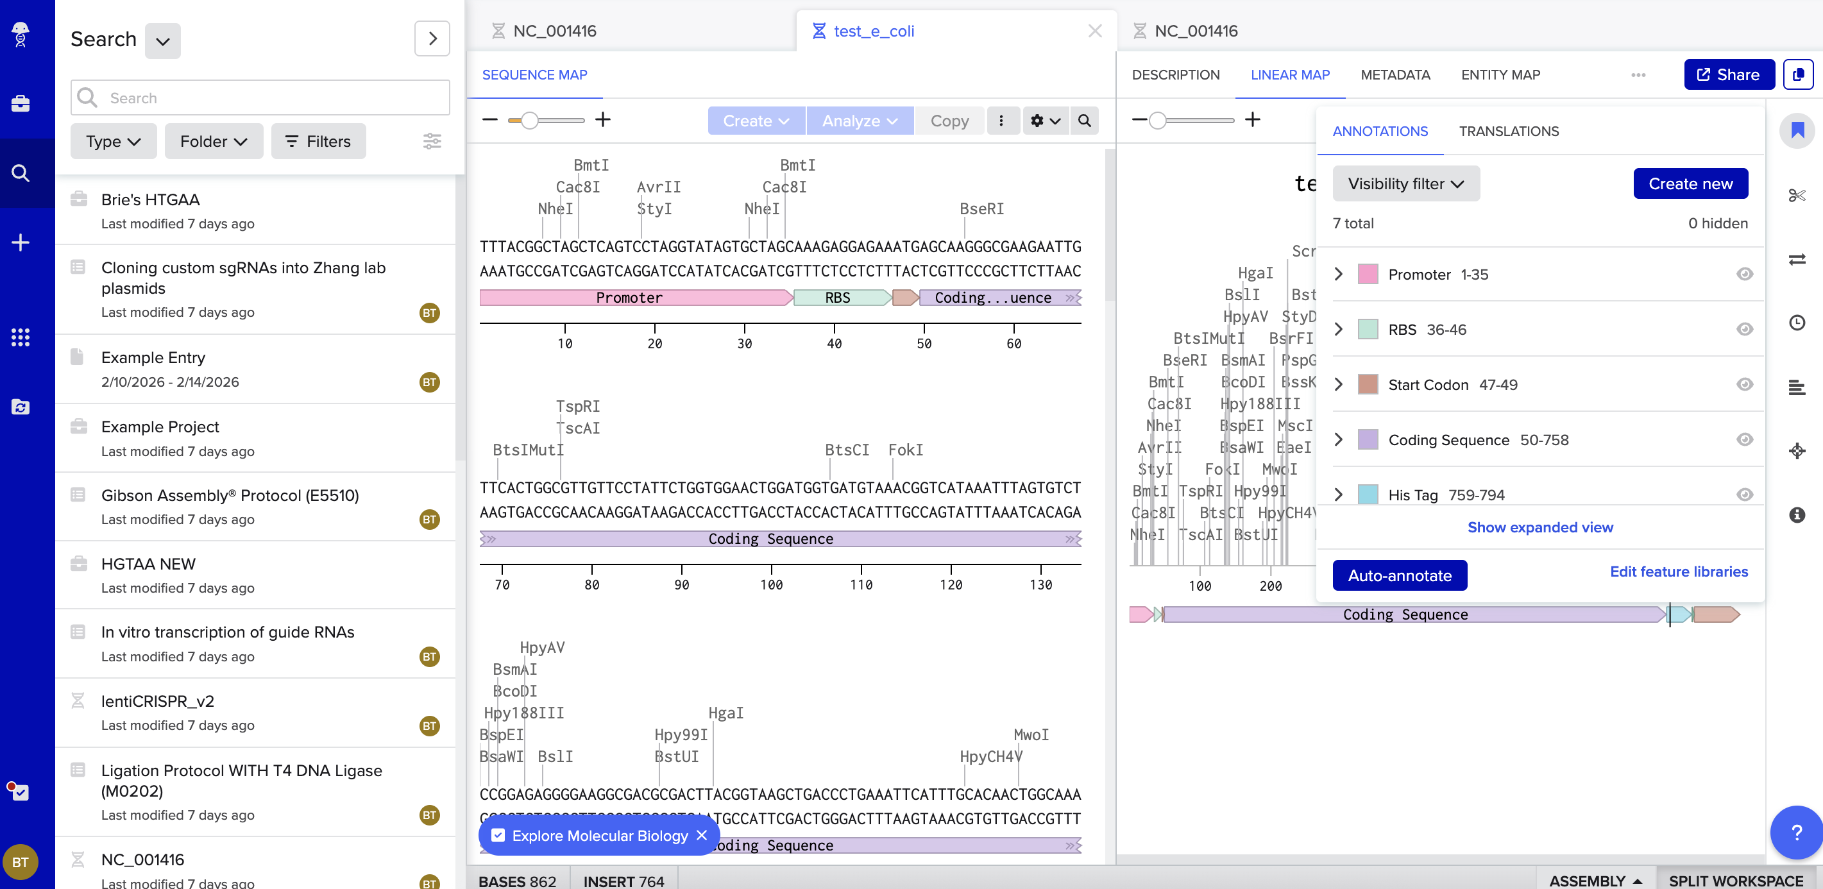
Task: Click the magnifier search icon in sequence toolbar
Action: [1083, 121]
